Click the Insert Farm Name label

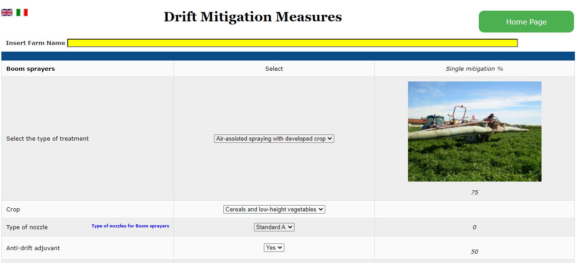click(x=36, y=43)
